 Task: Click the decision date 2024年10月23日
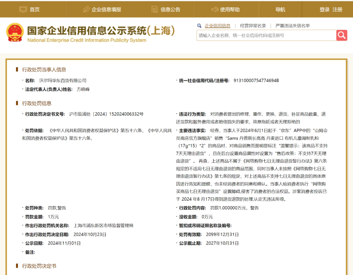[x=90, y=234]
